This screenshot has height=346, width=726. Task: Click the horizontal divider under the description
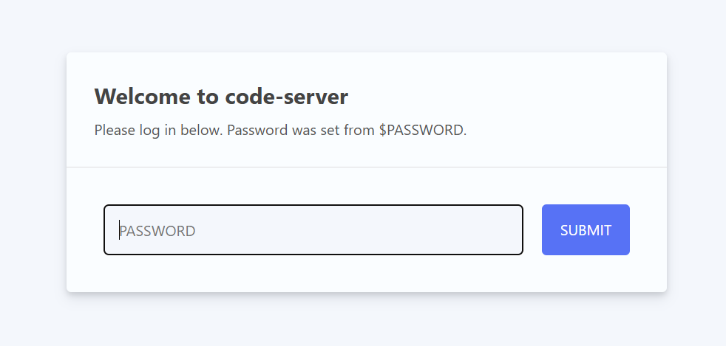[x=367, y=167]
